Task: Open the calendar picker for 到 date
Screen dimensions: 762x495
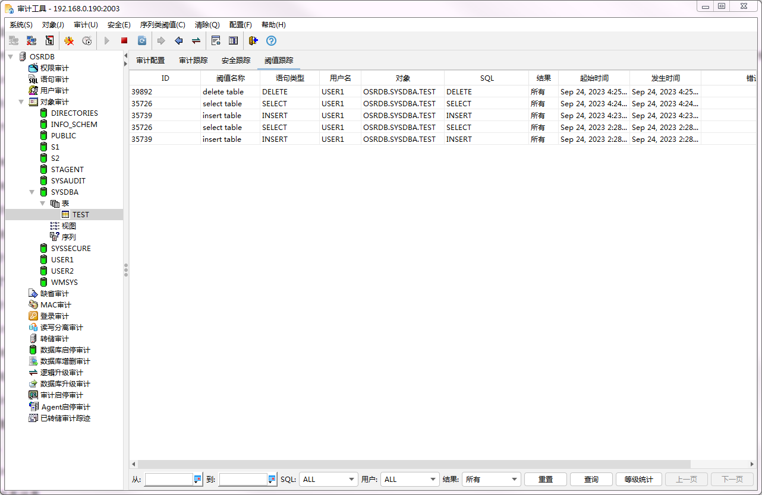Action: point(272,480)
